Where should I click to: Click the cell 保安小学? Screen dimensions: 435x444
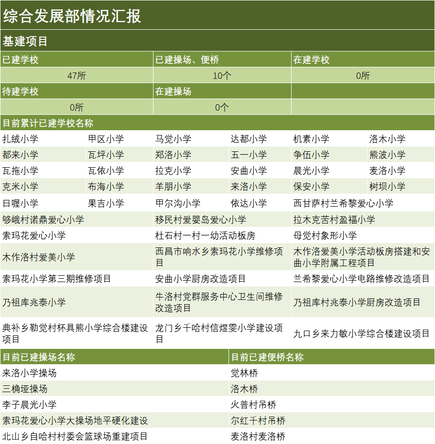[329, 186]
